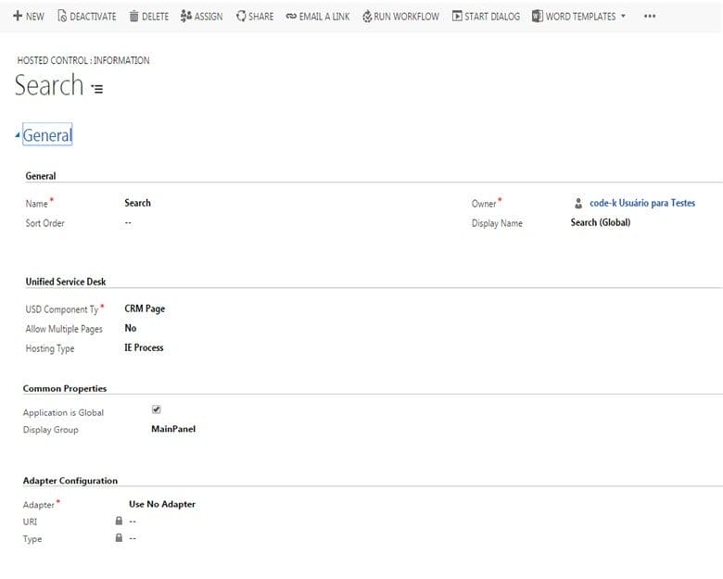Uncheck the Application is Global checkbox

pyautogui.click(x=156, y=409)
